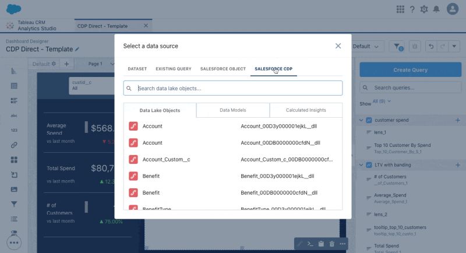Viewport: 466px width, 253px height.
Task: Open the dropdown arrow next to redo
Action: pos(454,47)
